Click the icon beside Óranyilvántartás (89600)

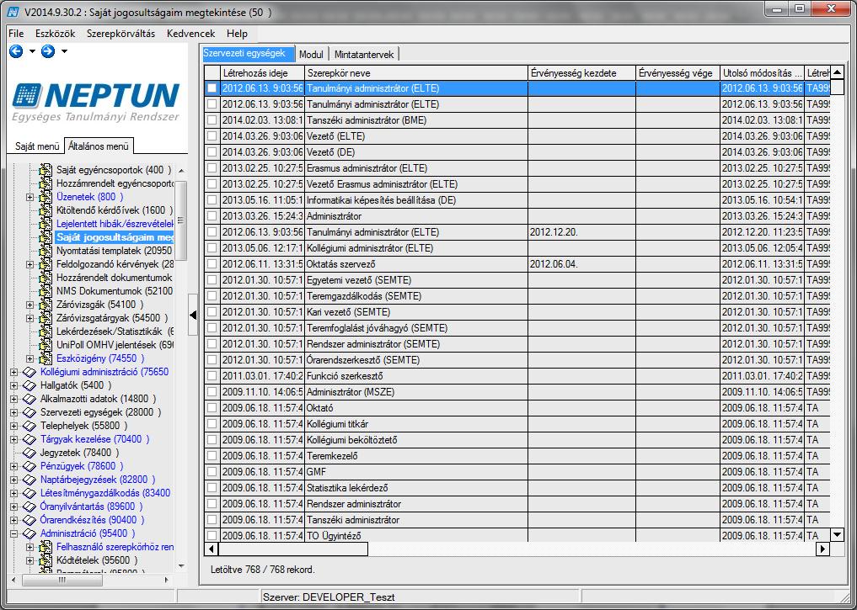[29, 507]
